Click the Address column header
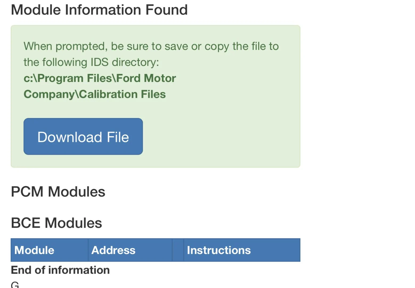The height and width of the screenshot is (288, 415). [113, 250]
